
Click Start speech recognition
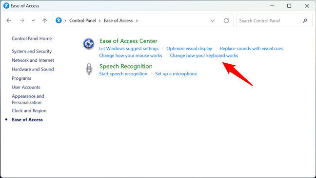(123, 74)
